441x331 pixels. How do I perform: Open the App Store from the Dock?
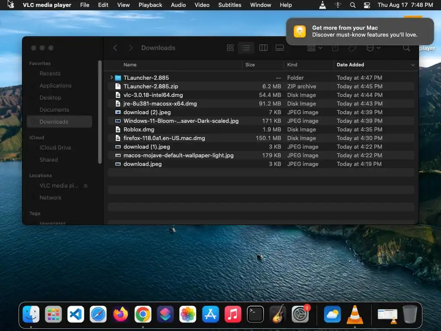(x=210, y=314)
